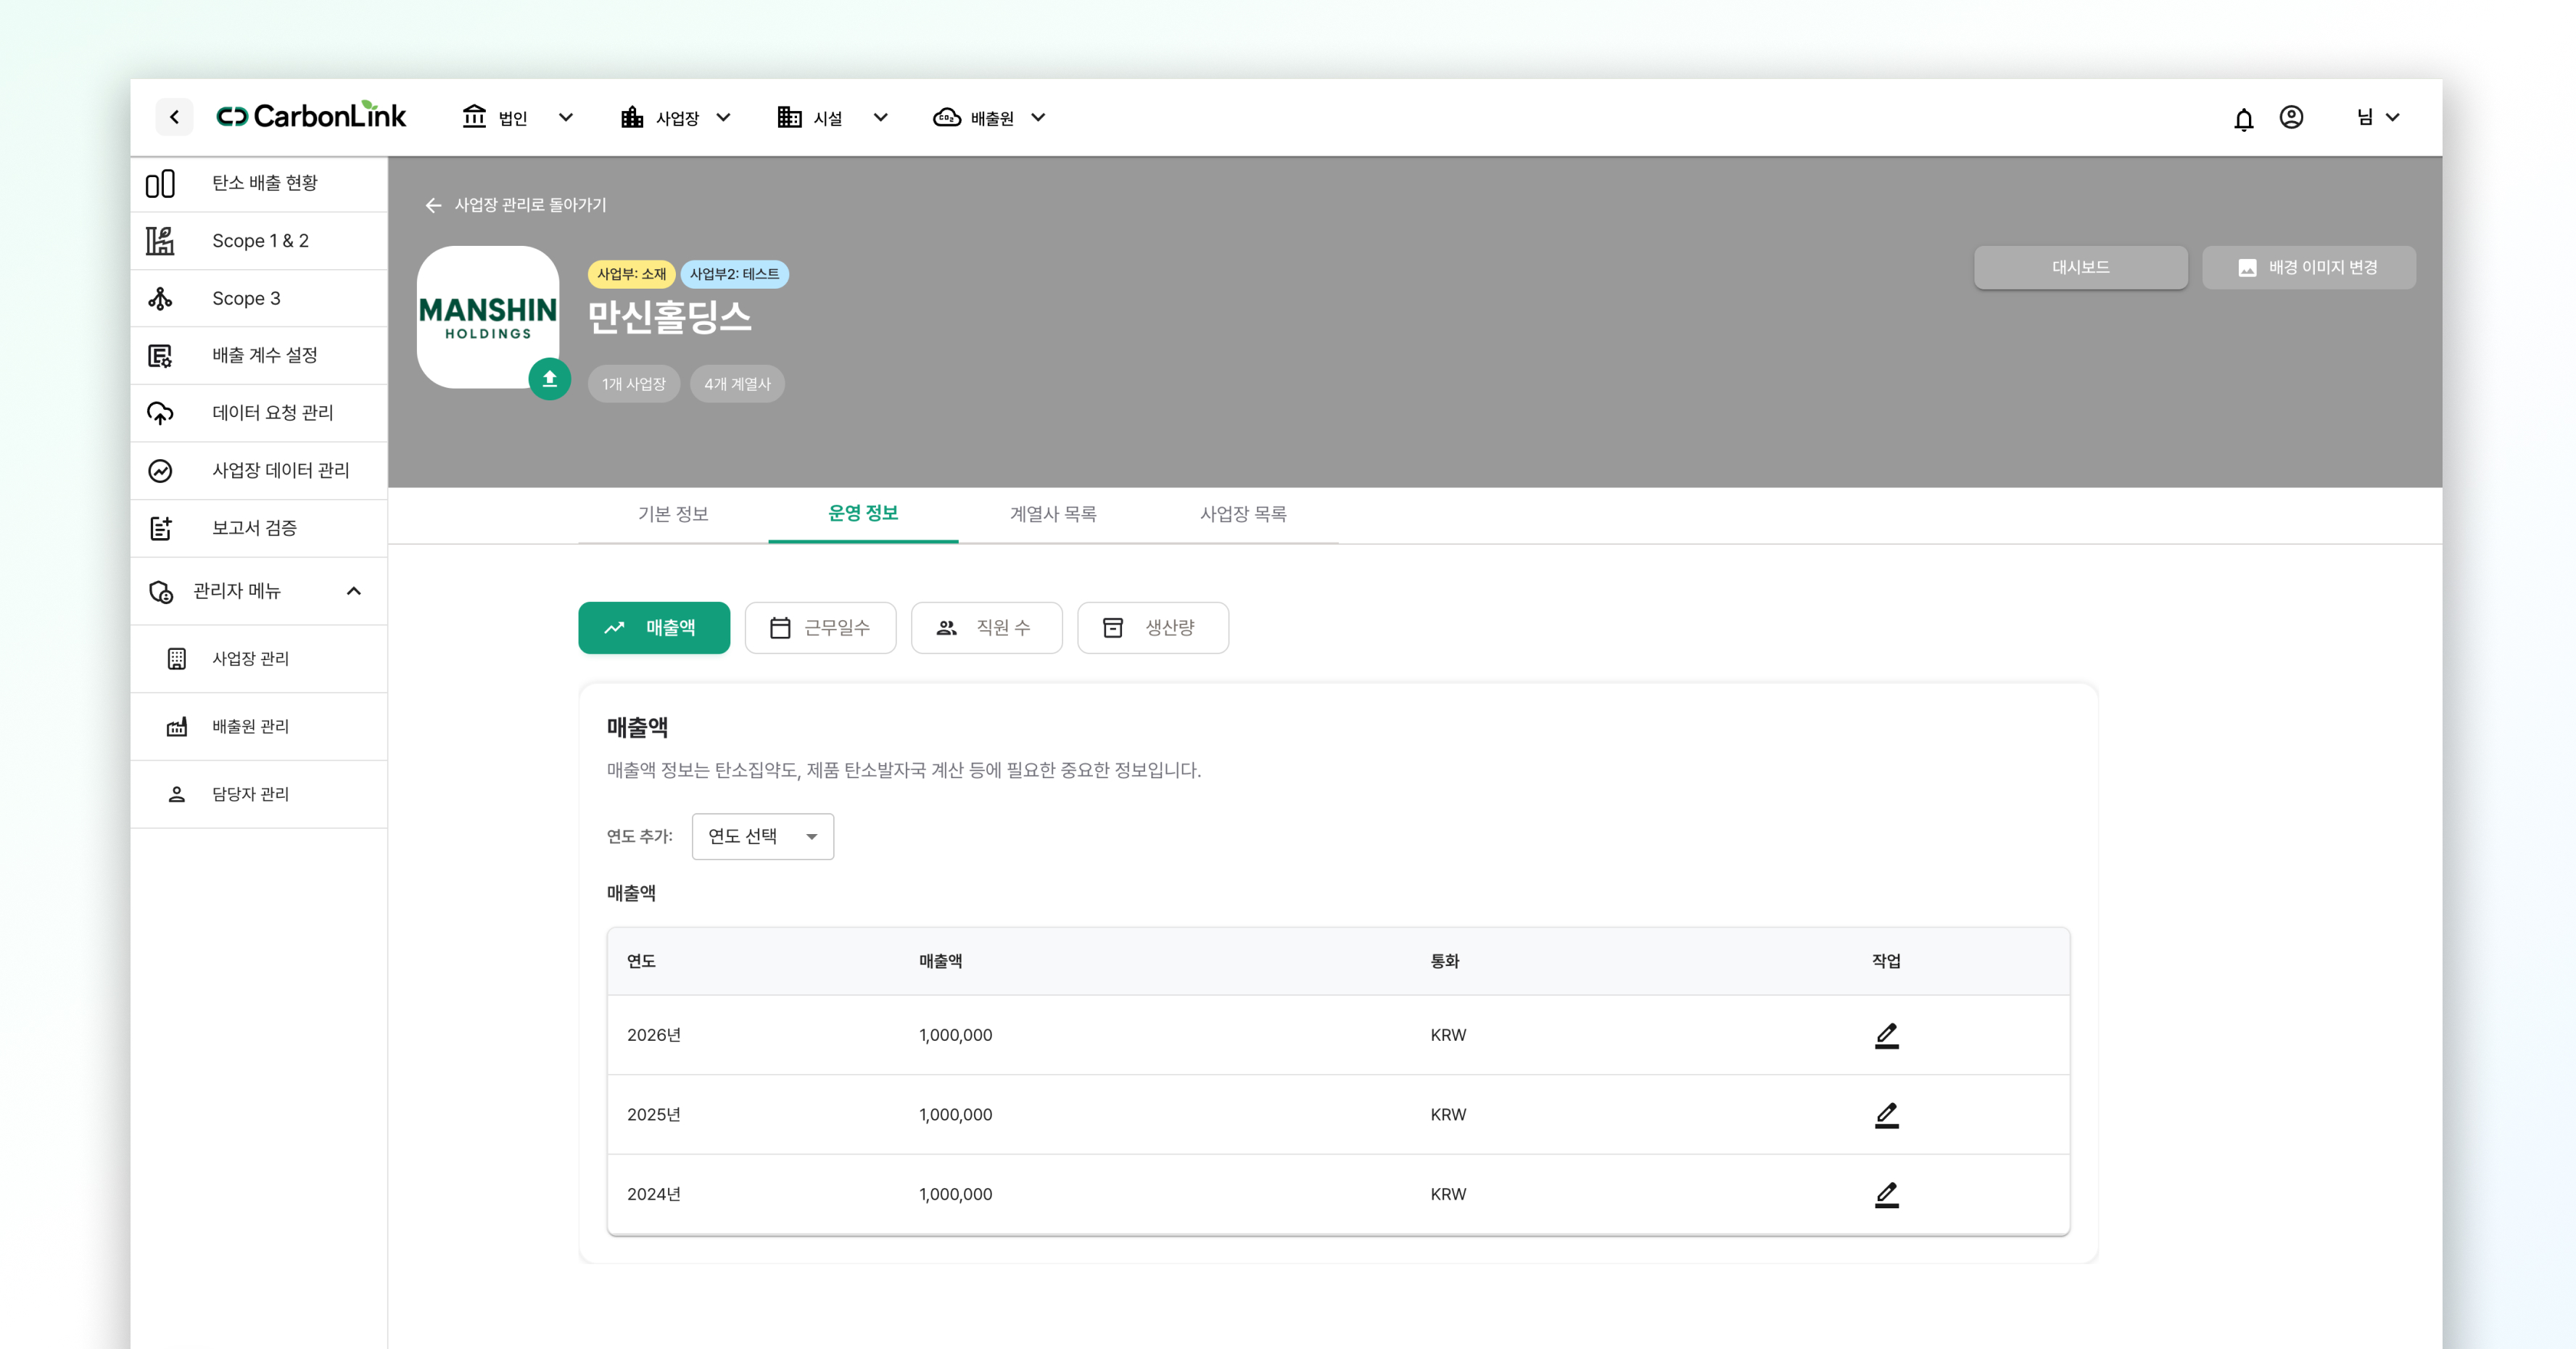Open 탄소 배출 현황 menu item
The width and height of the screenshot is (2576, 1349).
[259, 184]
